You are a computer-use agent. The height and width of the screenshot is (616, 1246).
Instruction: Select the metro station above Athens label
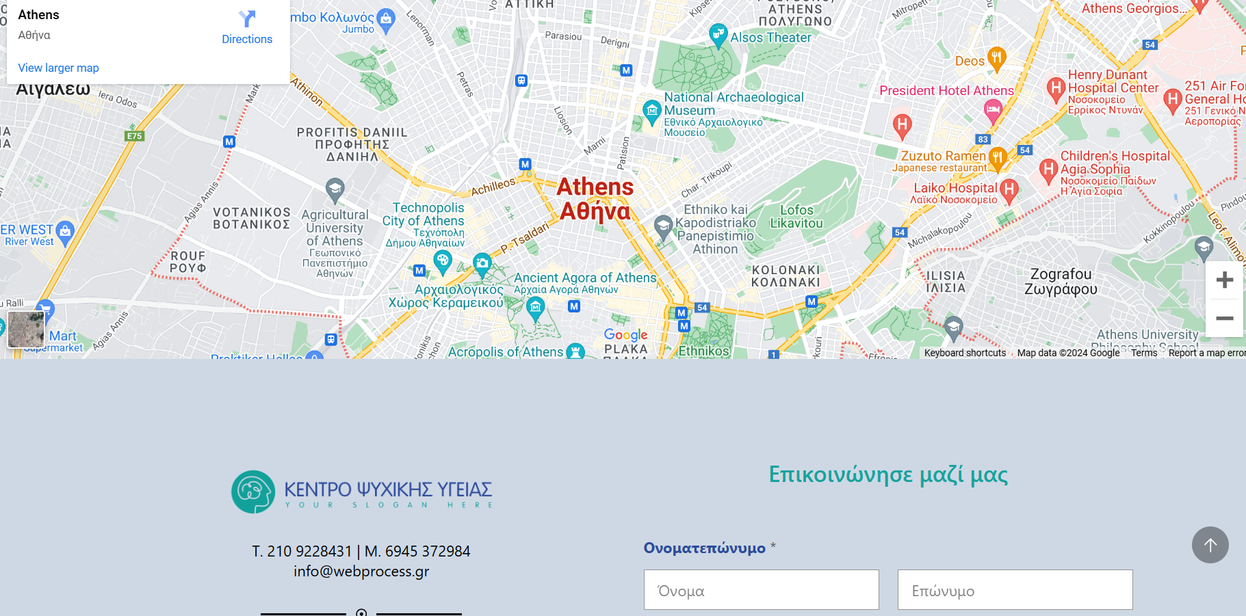tap(525, 164)
